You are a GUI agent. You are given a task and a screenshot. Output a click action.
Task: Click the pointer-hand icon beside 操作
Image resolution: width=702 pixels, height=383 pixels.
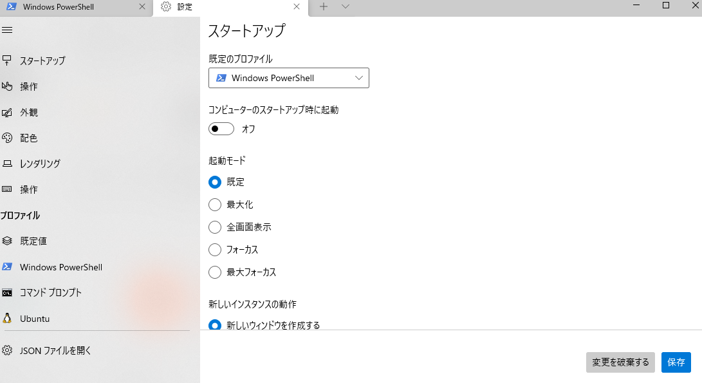point(6,86)
